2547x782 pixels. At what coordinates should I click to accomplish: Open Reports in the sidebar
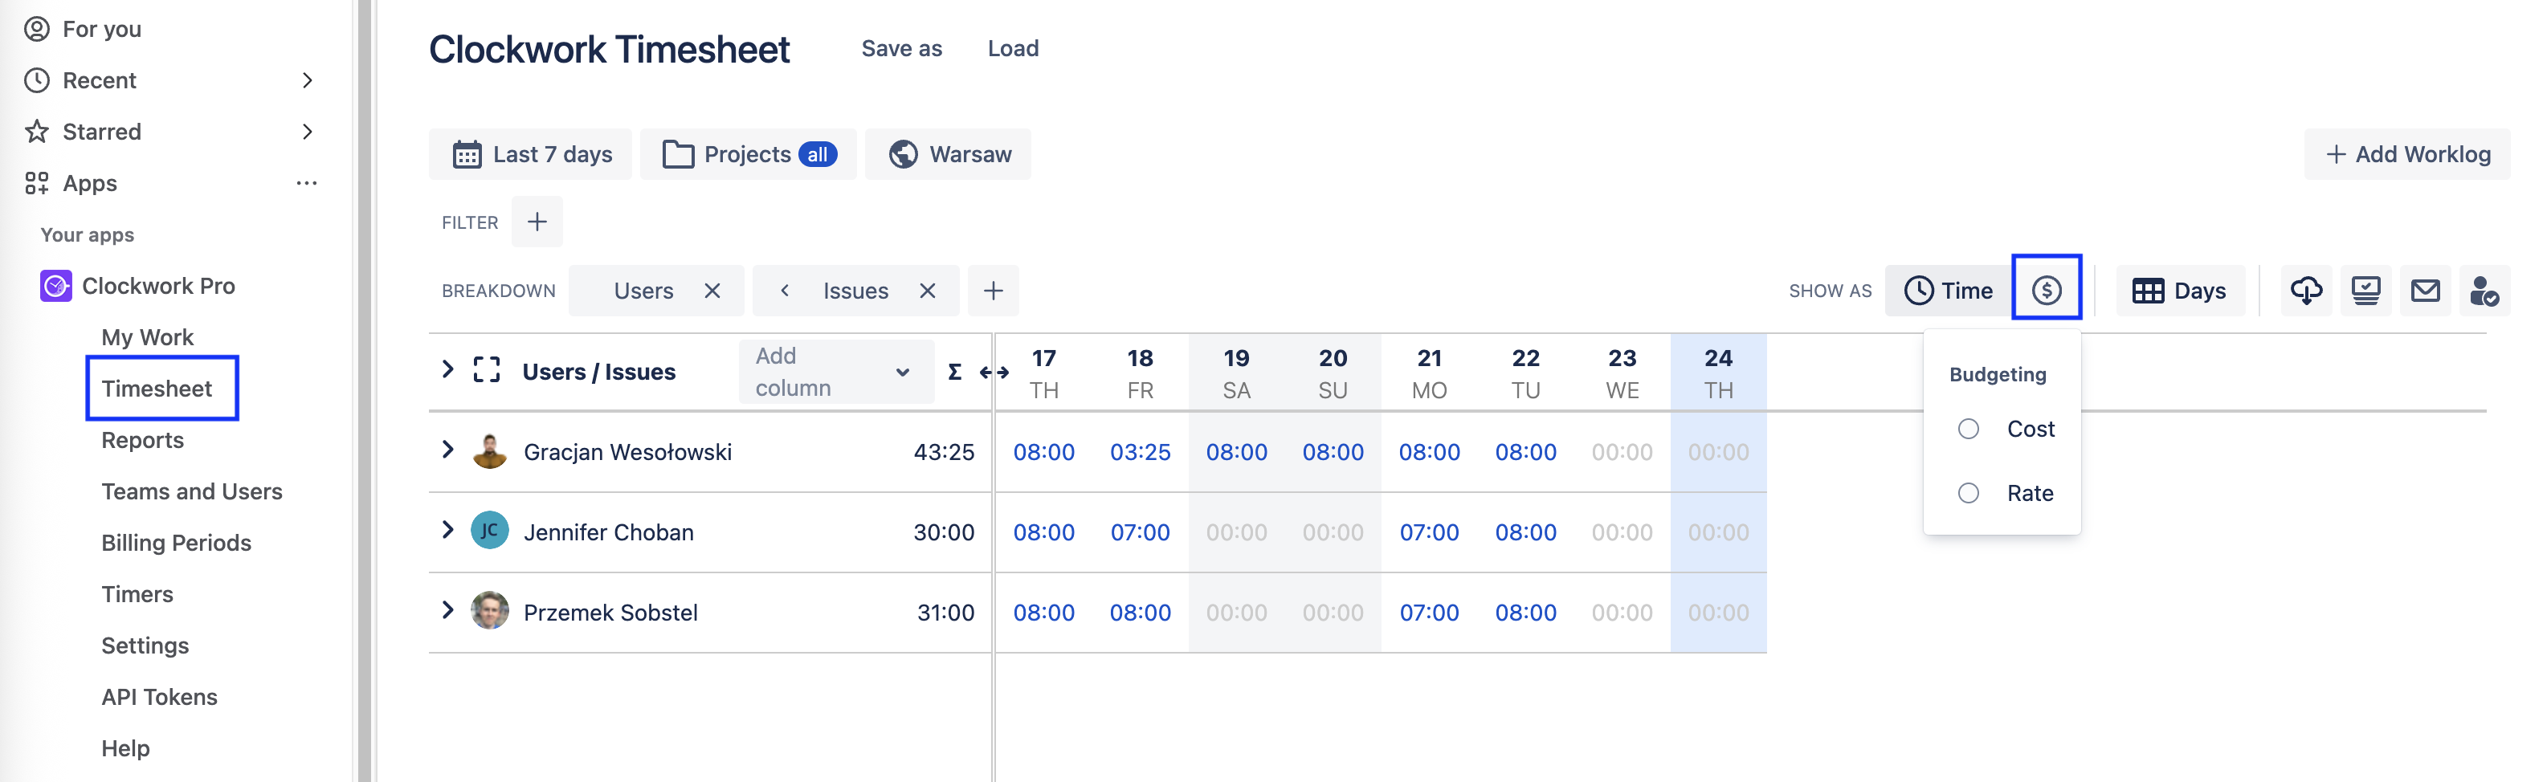tap(142, 440)
